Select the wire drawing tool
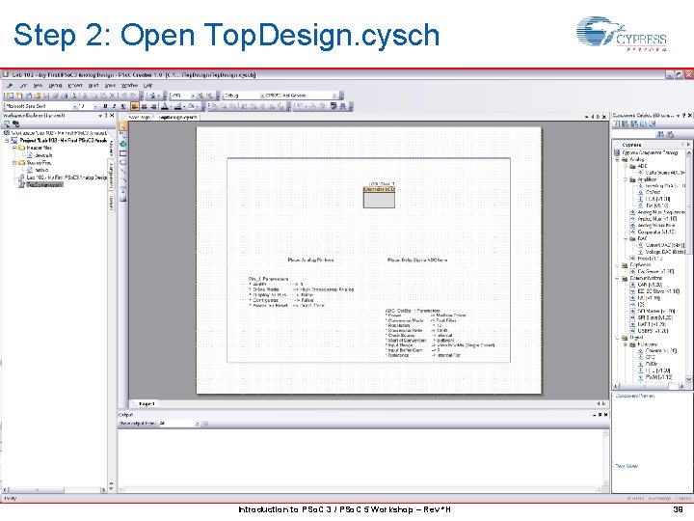 (123, 135)
